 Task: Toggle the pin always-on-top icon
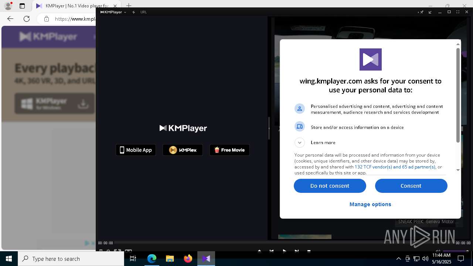[421, 12]
